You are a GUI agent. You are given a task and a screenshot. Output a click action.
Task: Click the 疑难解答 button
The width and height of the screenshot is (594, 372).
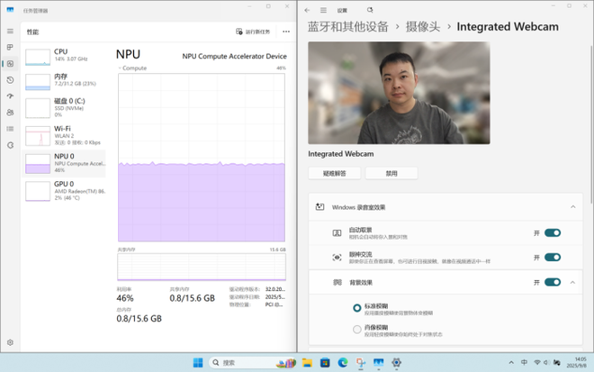pyautogui.click(x=334, y=173)
